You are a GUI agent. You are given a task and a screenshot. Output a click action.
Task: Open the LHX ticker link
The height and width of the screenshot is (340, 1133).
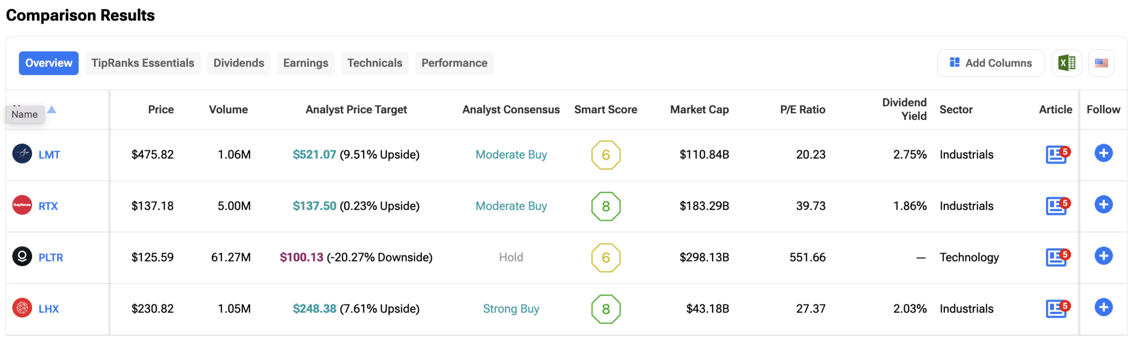coord(49,309)
